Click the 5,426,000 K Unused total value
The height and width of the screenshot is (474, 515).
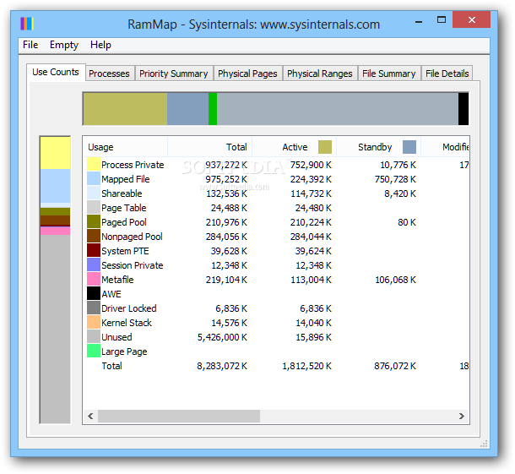coord(222,337)
